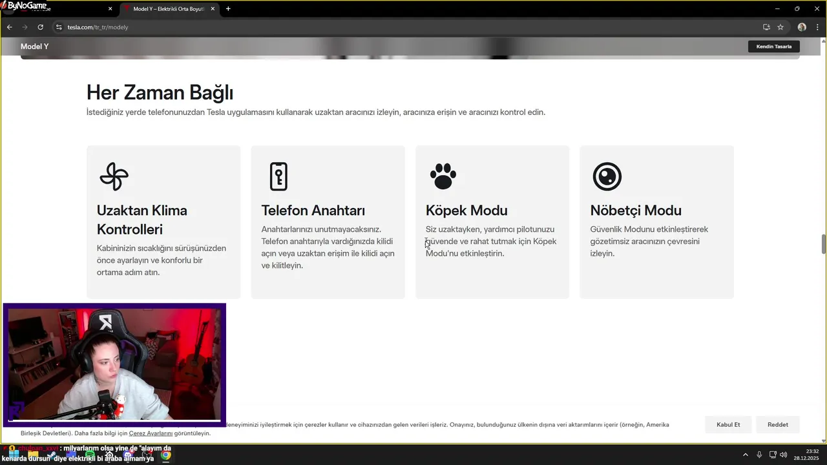Viewport: 827px width, 465px height.
Task: Open the network tray icon
Action: [x=773, y=455]
